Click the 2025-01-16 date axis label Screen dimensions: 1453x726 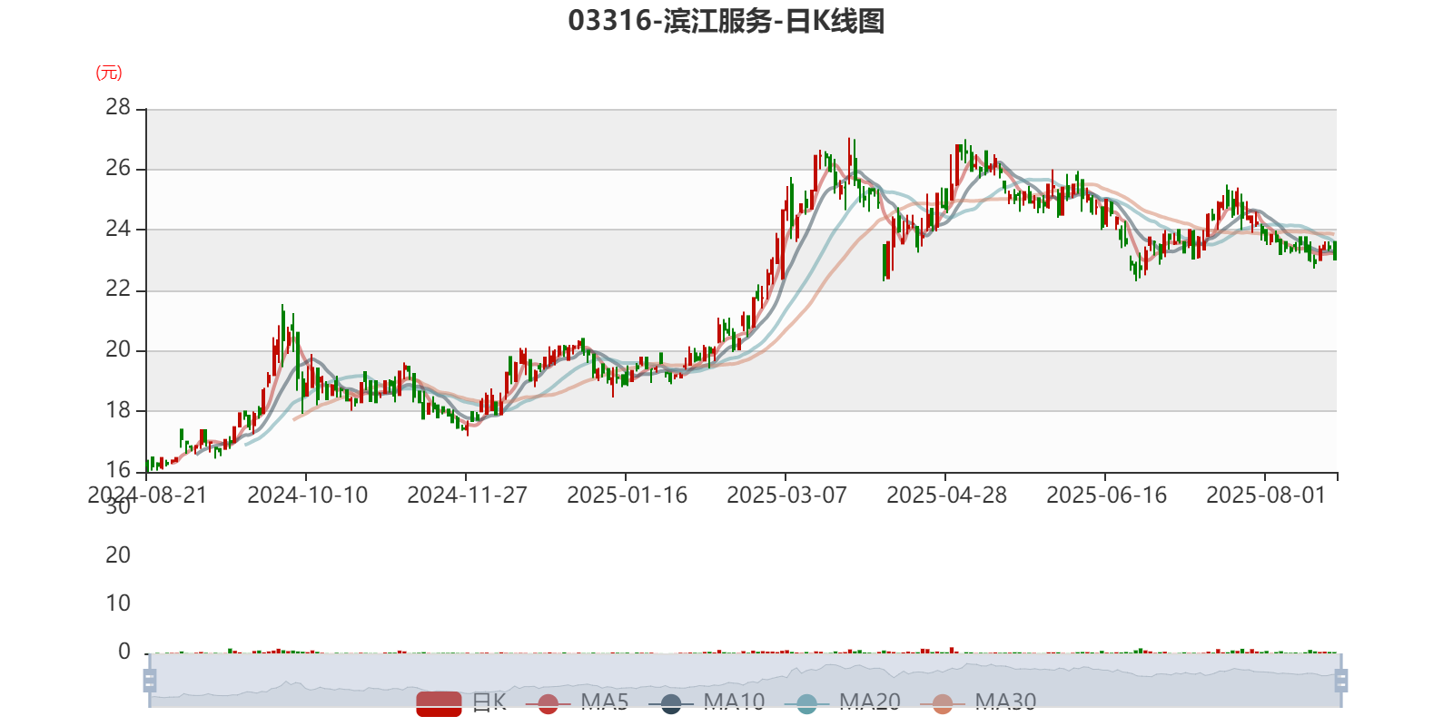point(627,495)
